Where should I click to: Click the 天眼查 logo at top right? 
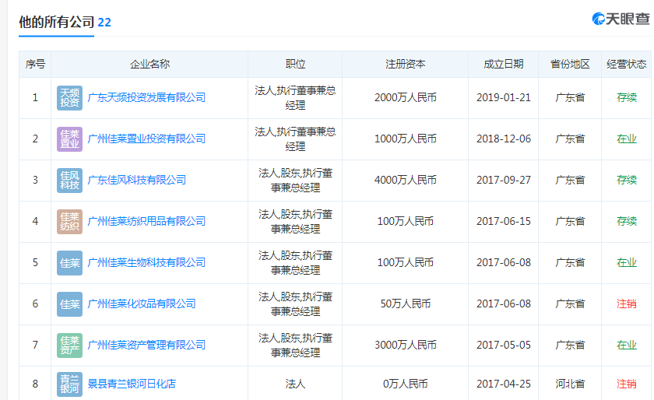coord(620,19)
